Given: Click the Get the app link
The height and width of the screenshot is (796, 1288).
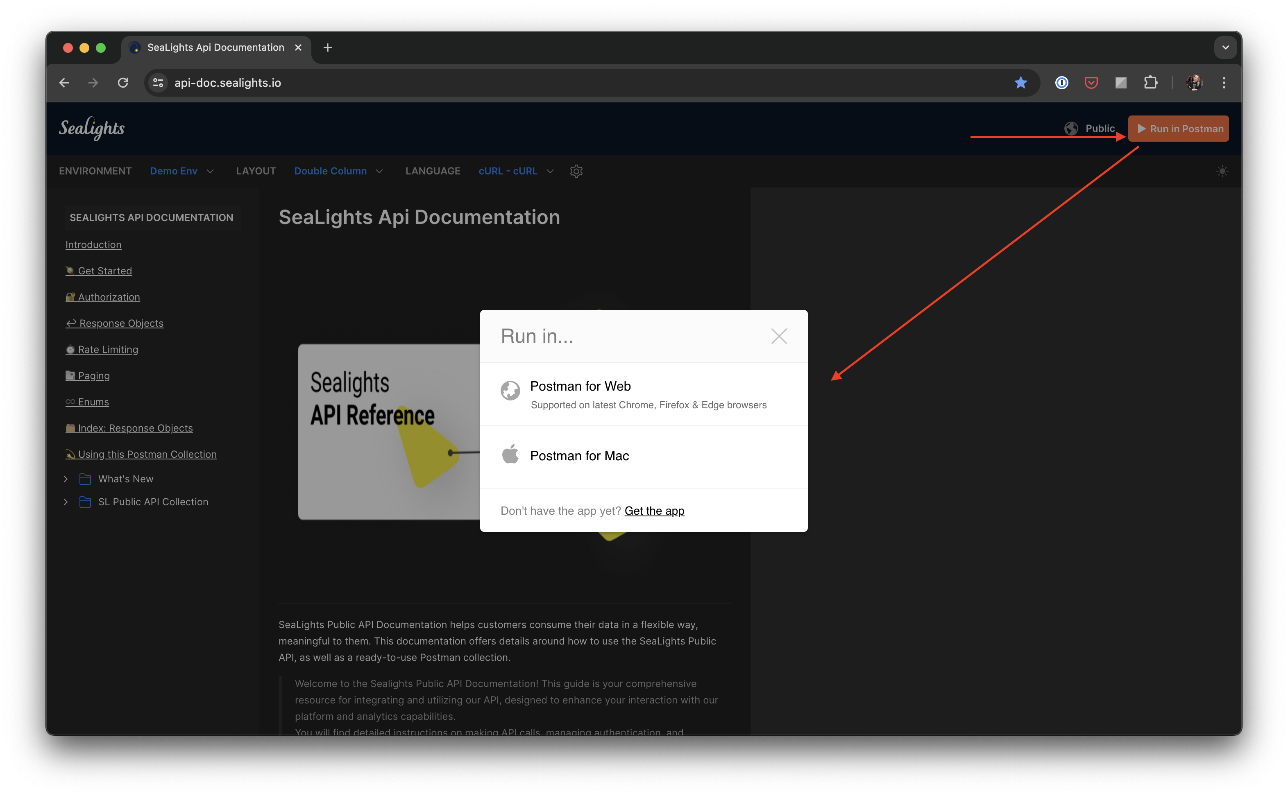Looking at the screenshot, I should 654,511.
